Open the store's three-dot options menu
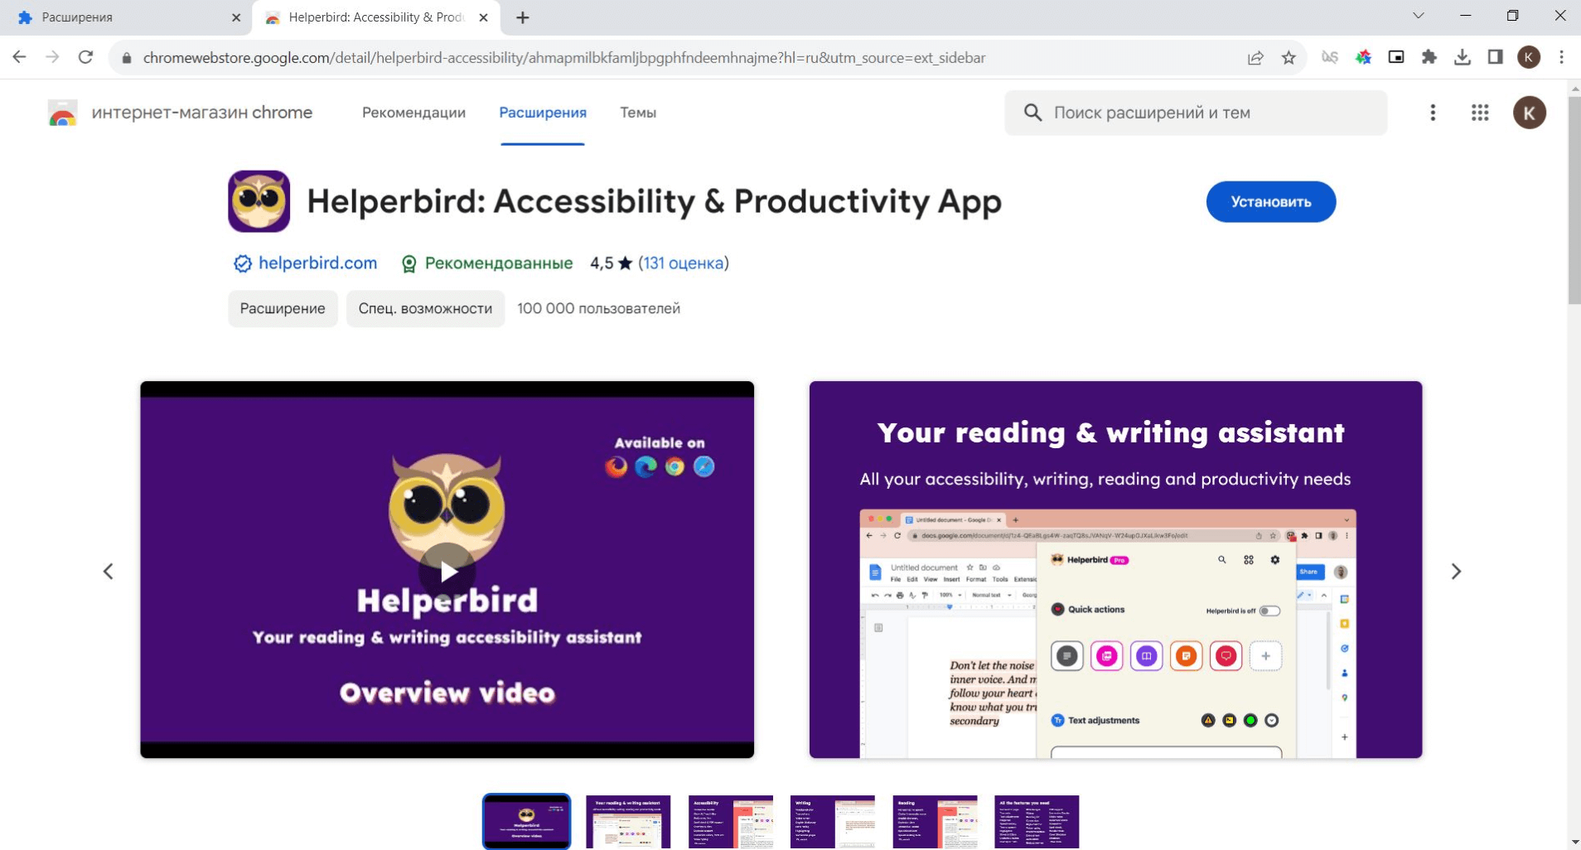The height and width of the screenshot is (850, 1581). (1433, 113)
